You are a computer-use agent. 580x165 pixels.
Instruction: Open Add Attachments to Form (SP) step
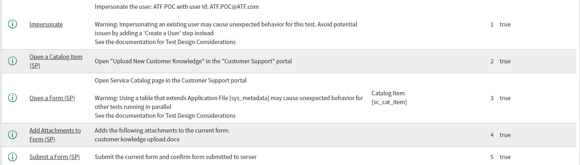55,135
